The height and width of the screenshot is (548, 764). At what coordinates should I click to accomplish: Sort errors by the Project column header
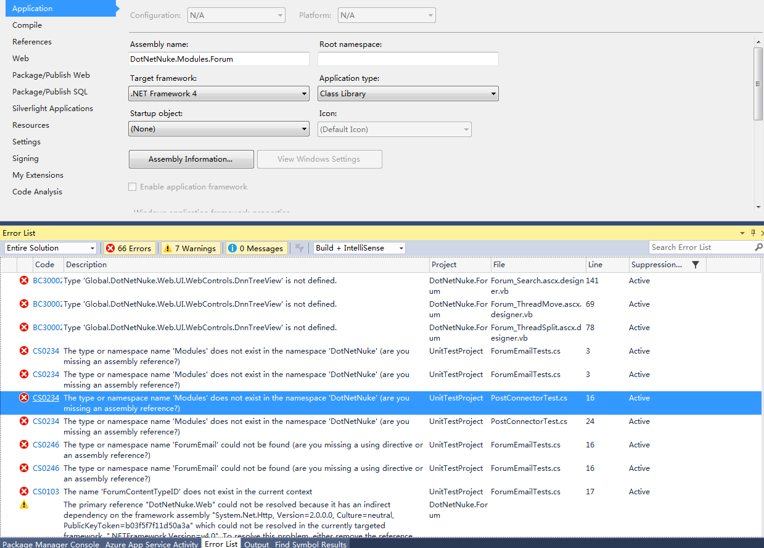pos(460,265)
